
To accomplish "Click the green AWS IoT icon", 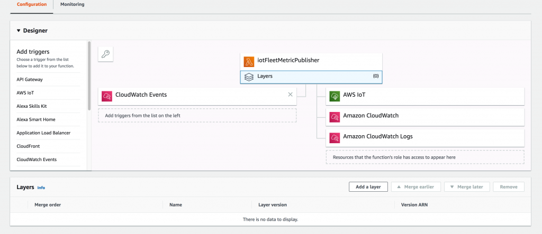I will pos(335,96).
